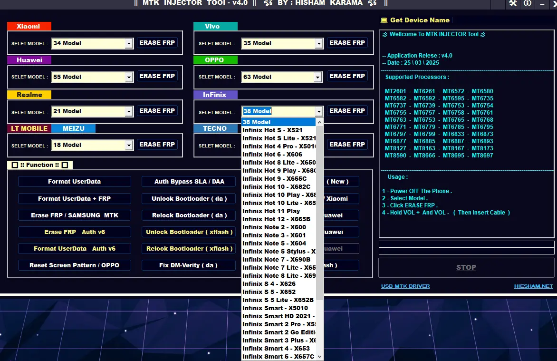Image resolution: width=557 pixels, height=361 pixels.
Task: Open the tools wrench icon in title bar
Action: (513, 3)
